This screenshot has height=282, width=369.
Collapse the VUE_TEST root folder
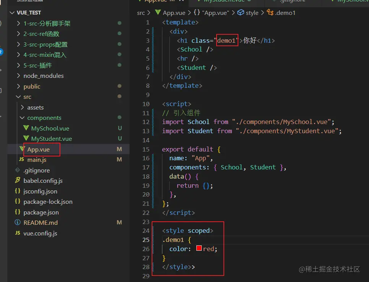29,13
